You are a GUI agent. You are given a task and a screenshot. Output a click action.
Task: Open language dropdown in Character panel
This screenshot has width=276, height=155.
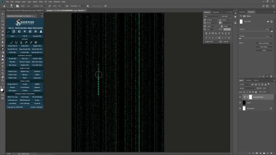tap(211, 42)
